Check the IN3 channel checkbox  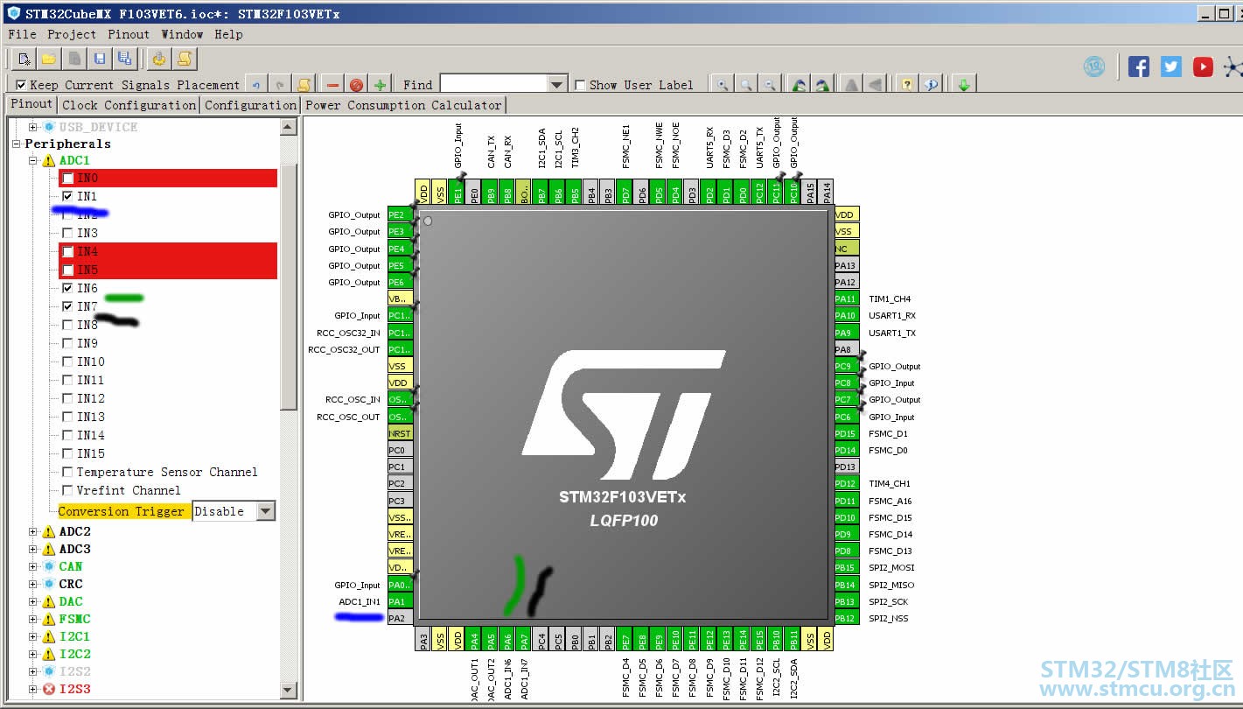[67, 233]
